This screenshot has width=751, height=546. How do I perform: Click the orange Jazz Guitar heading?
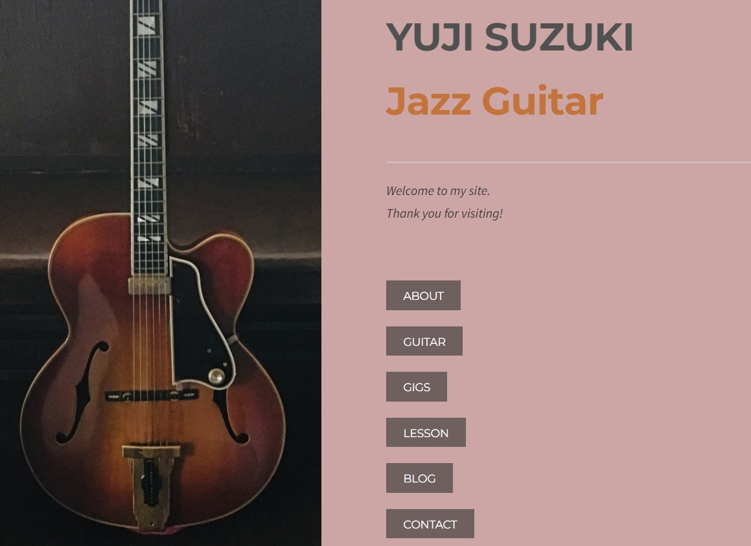[494, 101]
